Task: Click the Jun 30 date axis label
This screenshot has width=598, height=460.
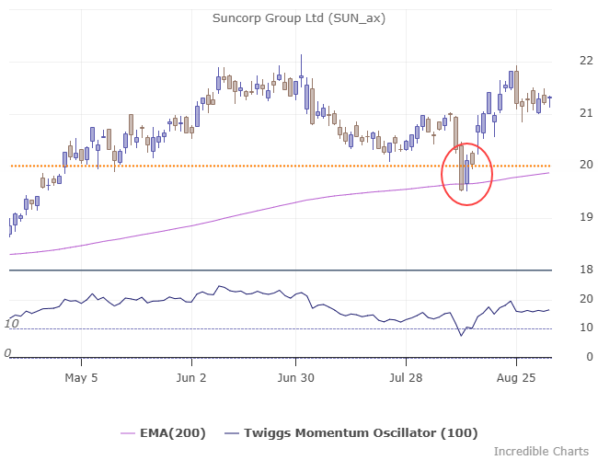Action: coord(296,377)
